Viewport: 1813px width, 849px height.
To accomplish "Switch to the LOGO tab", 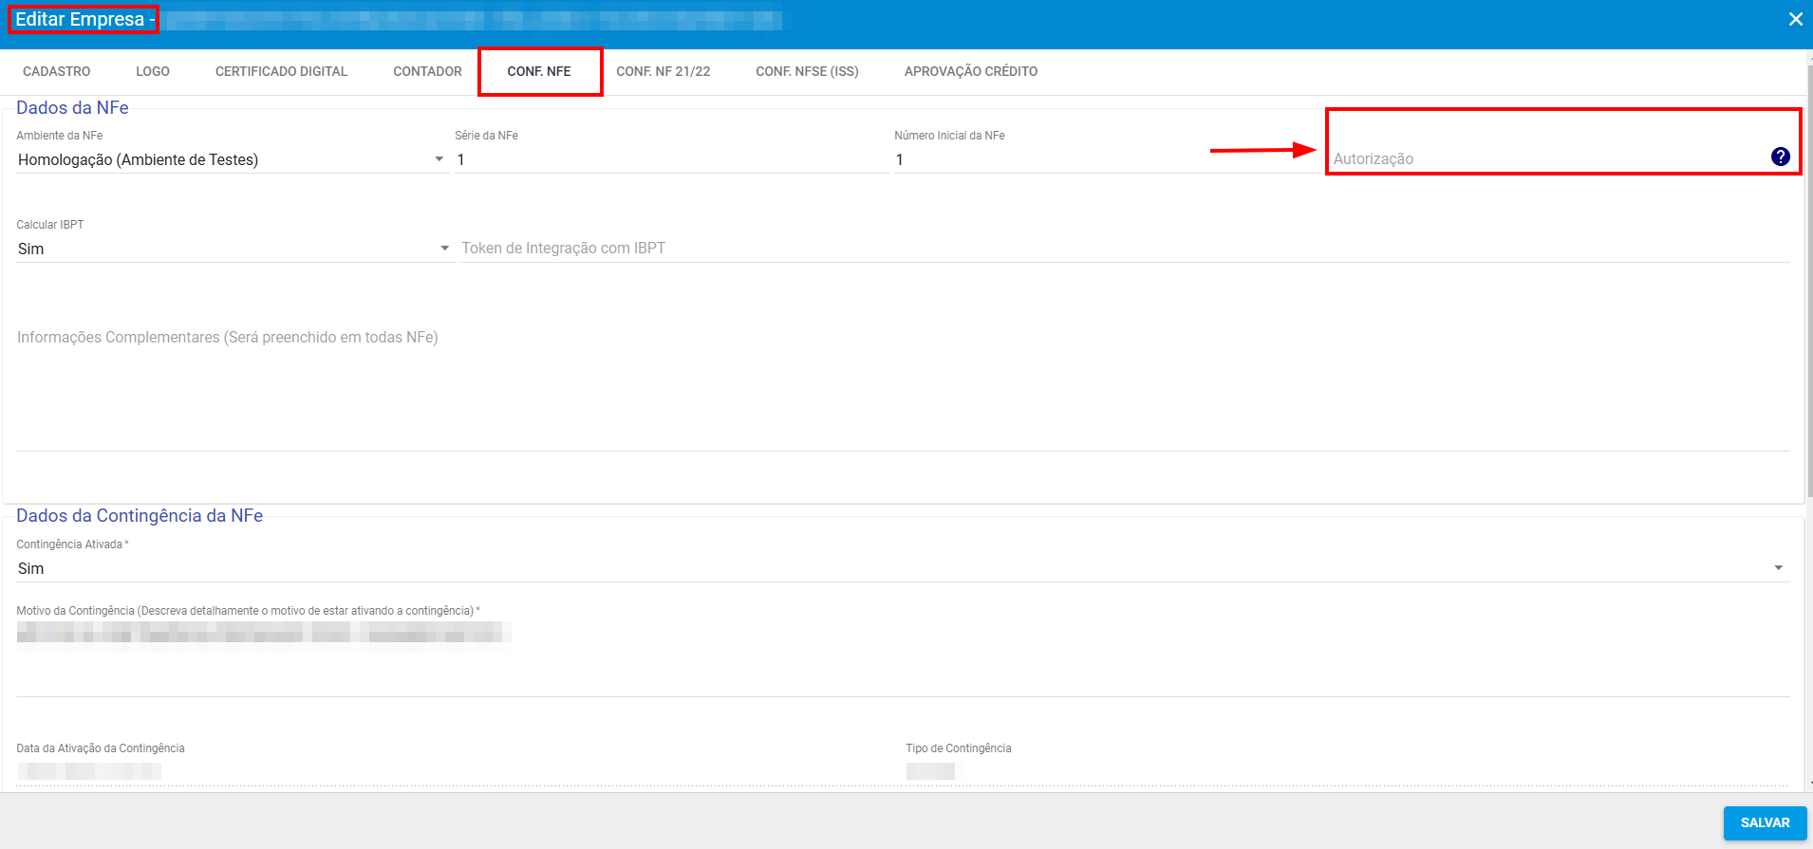I will tap(153, 71).
